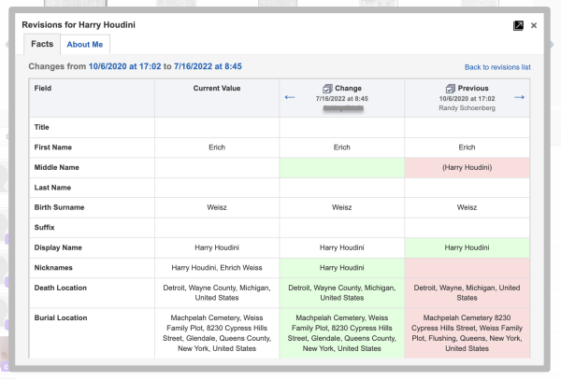Switch to the Facts tab
This screenshot has height=380, width=561.
42,44
